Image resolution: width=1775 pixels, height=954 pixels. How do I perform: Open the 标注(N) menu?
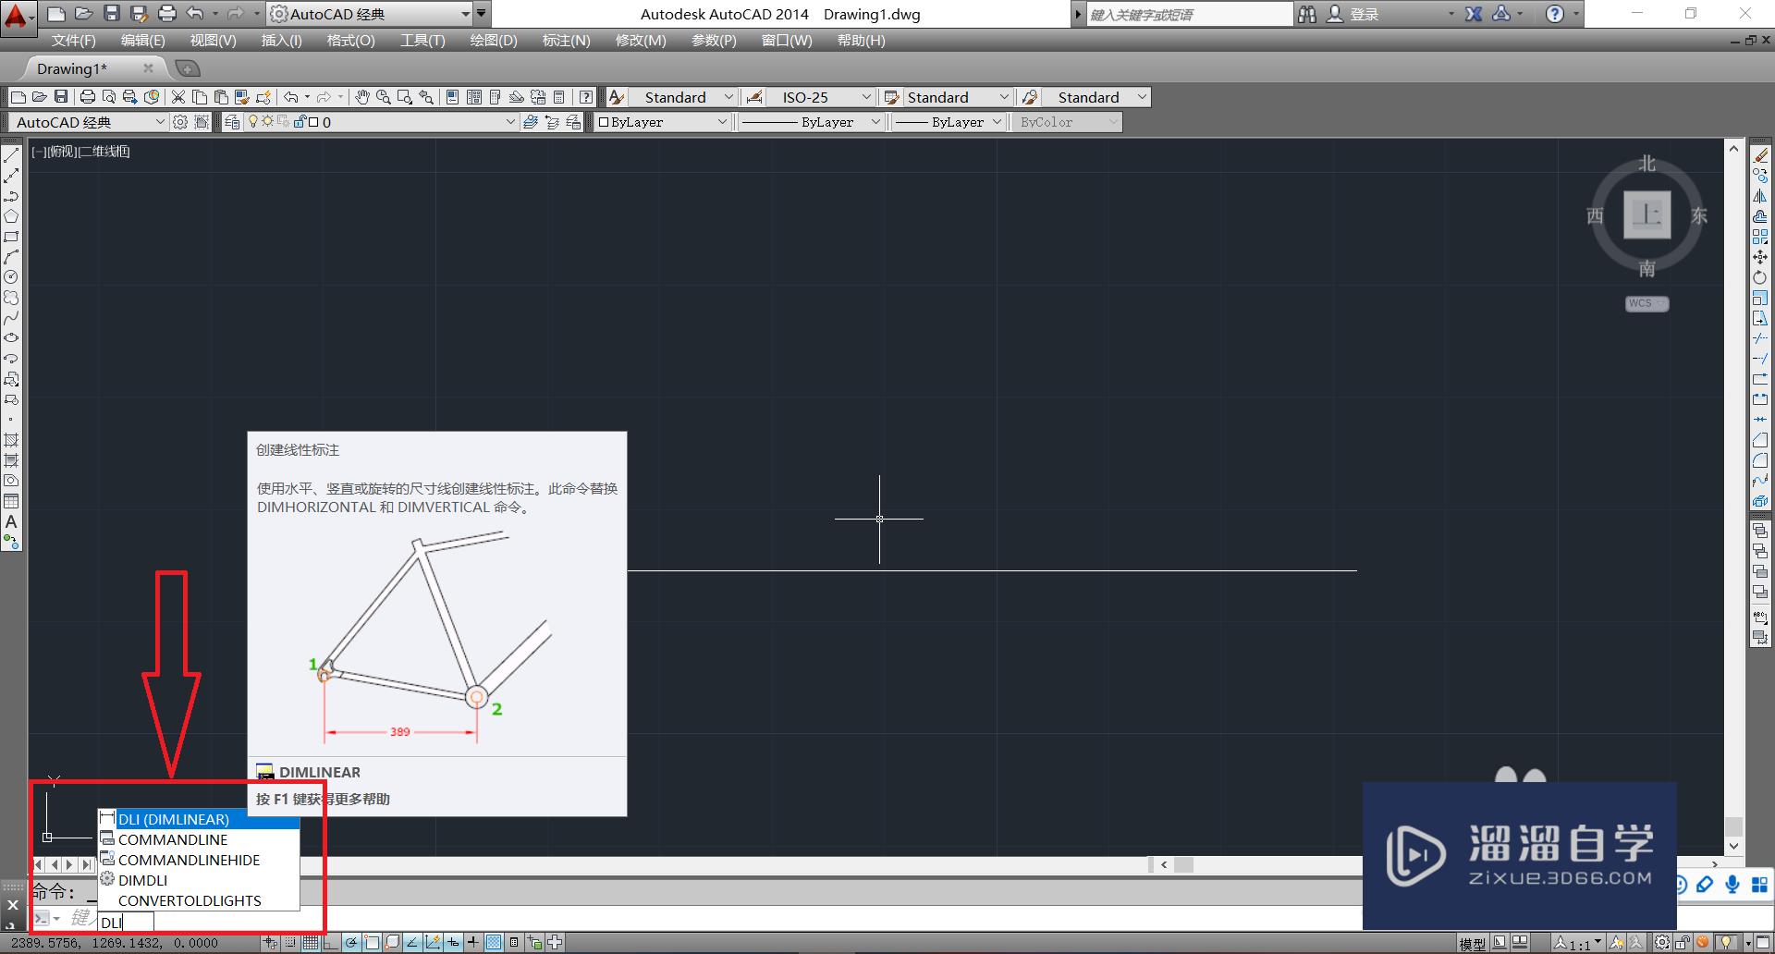click(566, 41)
